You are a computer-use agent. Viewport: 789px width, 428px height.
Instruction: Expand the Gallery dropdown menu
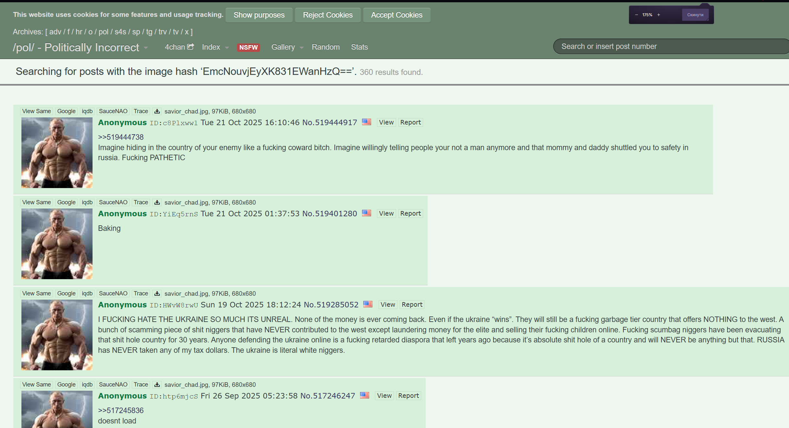tap(302, 48)
